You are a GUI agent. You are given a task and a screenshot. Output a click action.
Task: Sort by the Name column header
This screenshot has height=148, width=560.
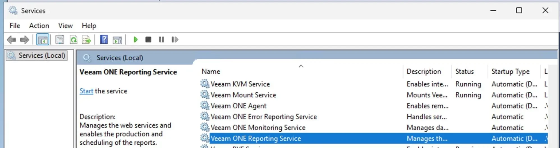(x=211, y=71)
